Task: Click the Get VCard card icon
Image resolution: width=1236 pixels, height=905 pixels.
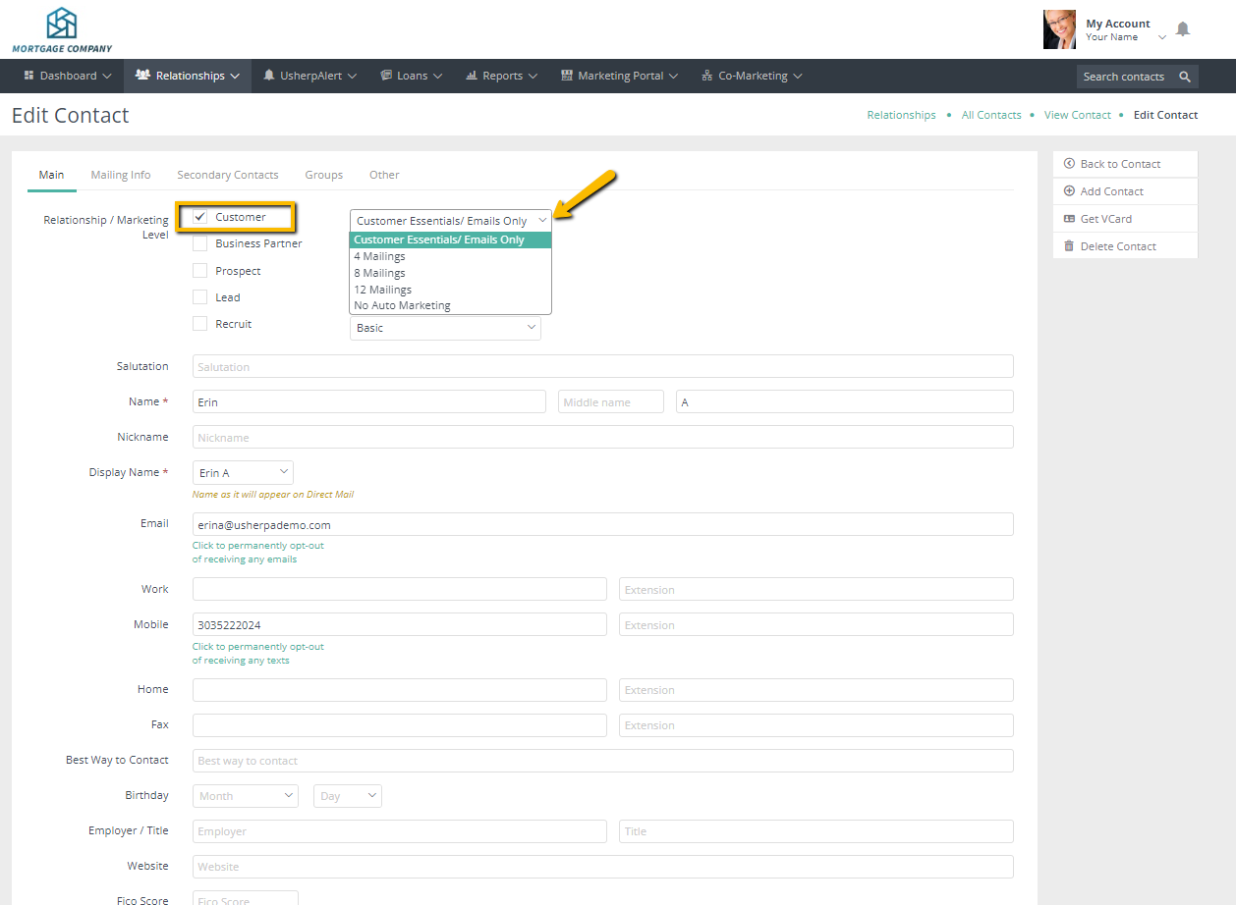Action: point(1069,219)
